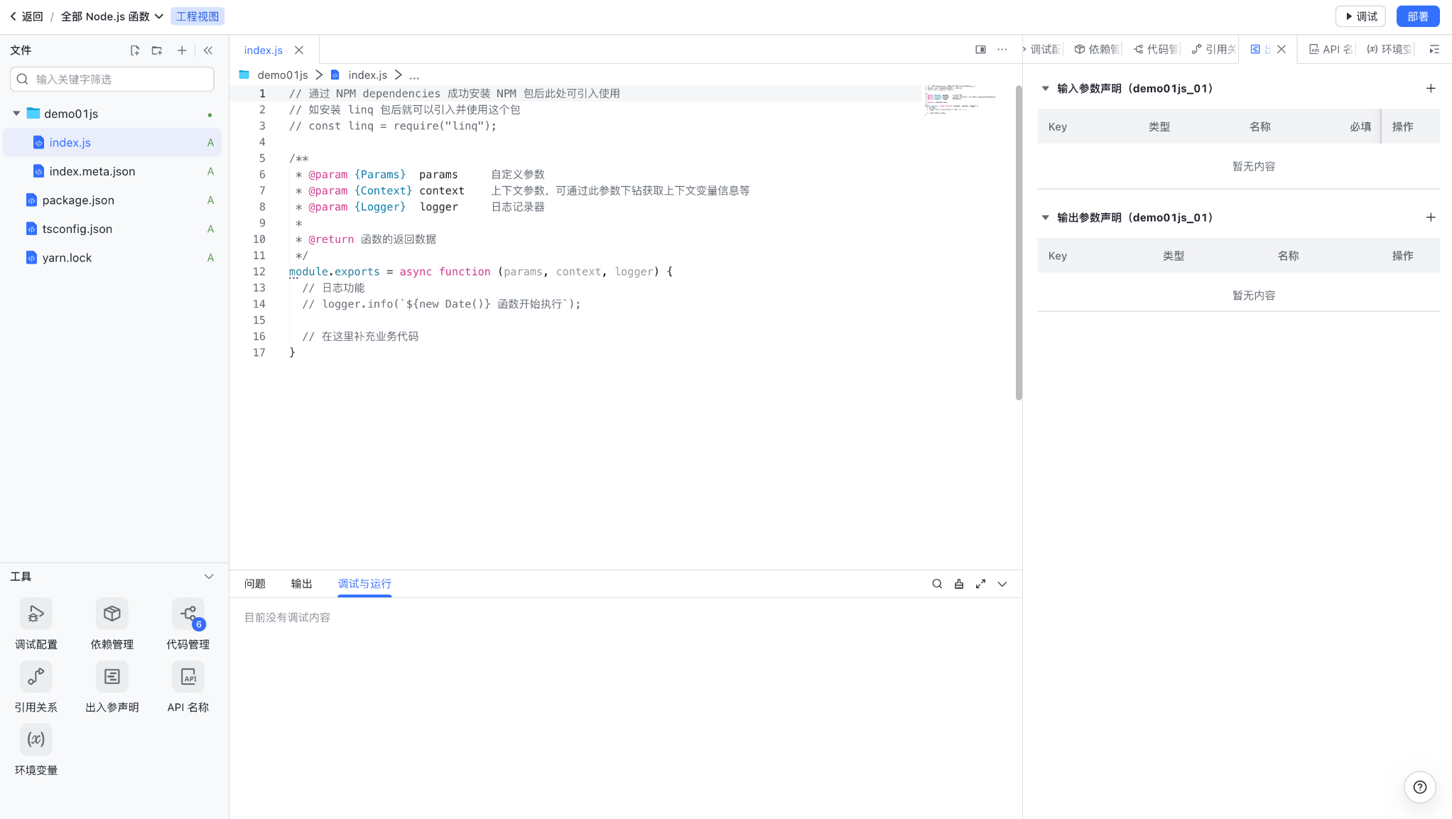Screen dimensions: 1452x819
Task: Close the active 出入参声明 right-panel tab
Action: click(x=1282, y=49)
